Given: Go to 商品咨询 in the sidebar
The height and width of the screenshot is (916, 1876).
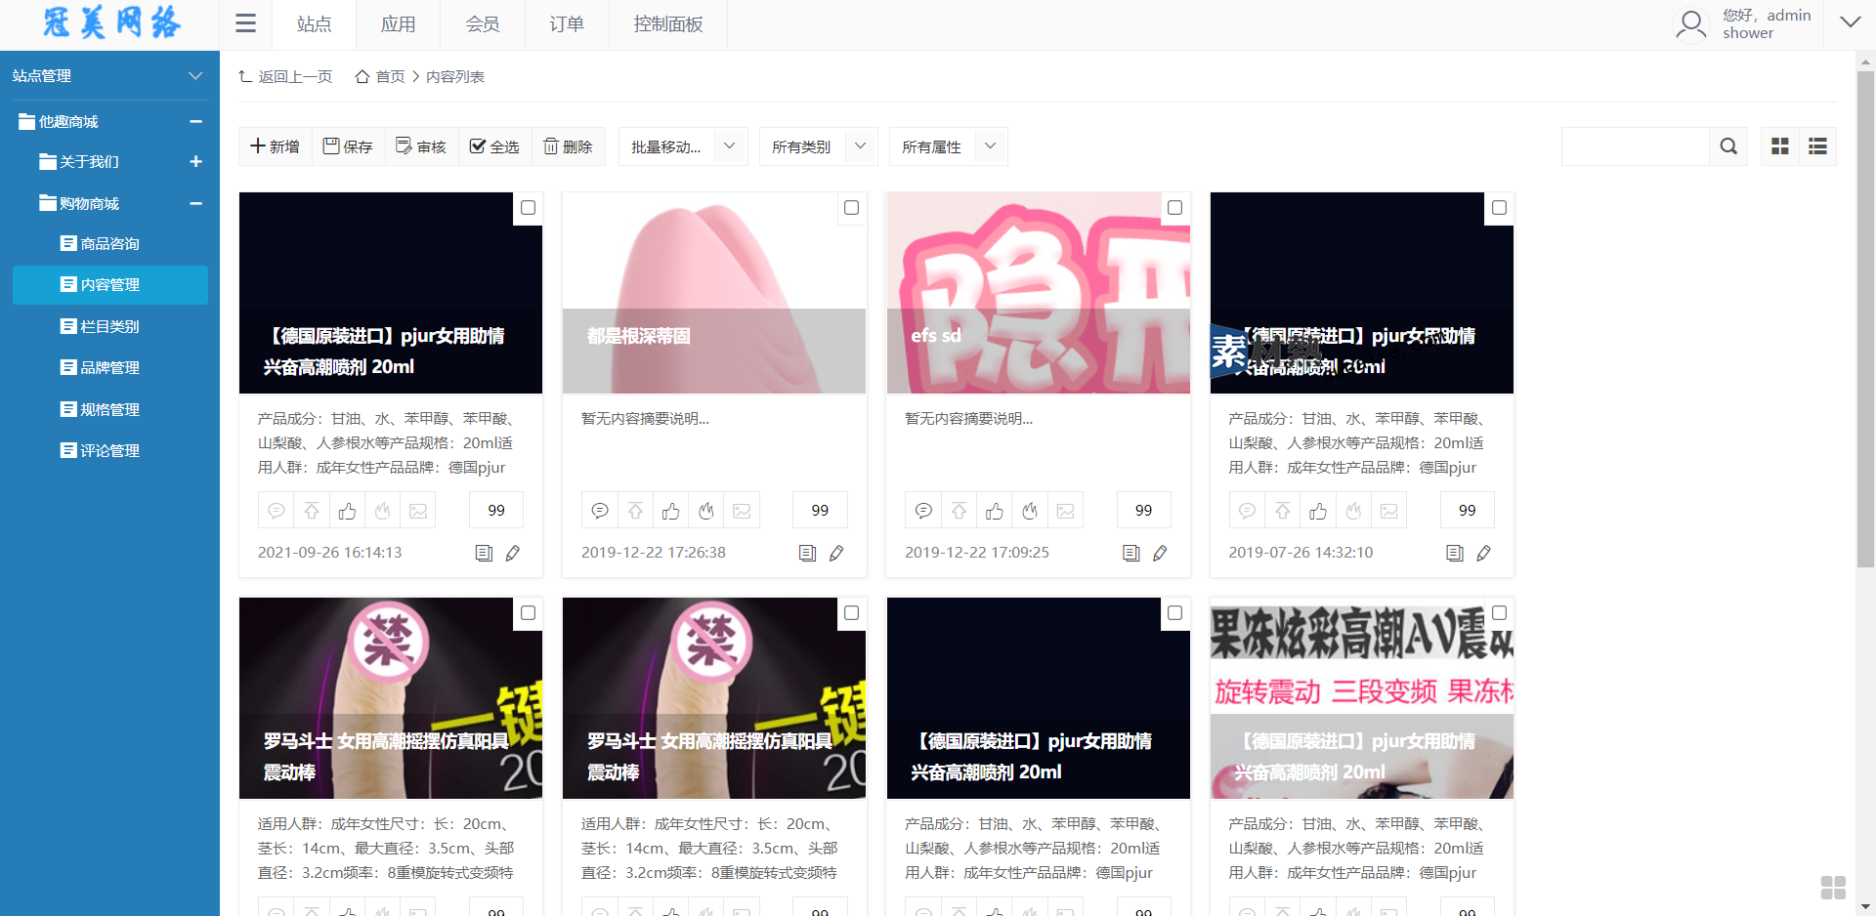Looking at the screenshot, I should point(109,243).
